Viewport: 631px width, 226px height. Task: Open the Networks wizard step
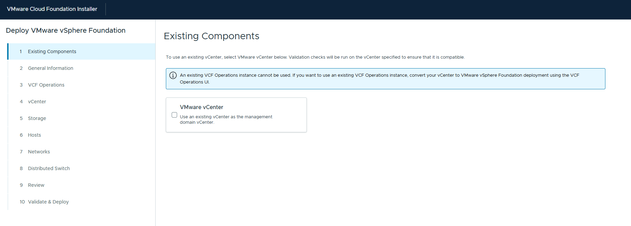coord(39,152)
